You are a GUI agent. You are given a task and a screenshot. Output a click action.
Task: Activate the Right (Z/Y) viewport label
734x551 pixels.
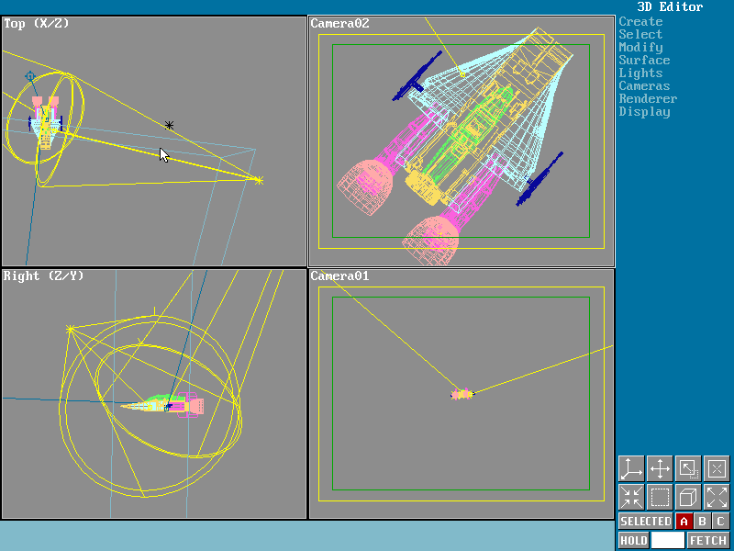(x=43, y=276)
